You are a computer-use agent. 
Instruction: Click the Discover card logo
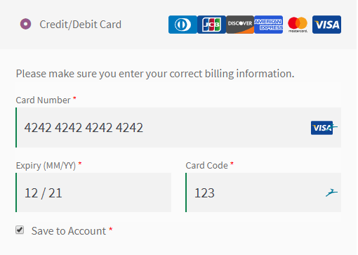[240, 25]
